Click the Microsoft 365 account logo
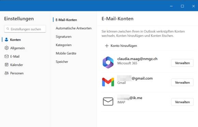Viewport: 198px width, 127px height. (108, 62)
